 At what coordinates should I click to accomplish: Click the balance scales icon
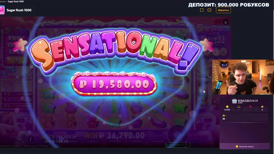pos(239,107)
